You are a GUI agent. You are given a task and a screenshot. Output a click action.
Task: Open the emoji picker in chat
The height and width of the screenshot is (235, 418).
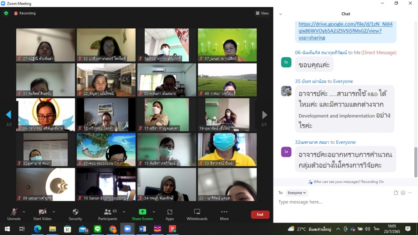pyautogui.click(x=403, y=193)
